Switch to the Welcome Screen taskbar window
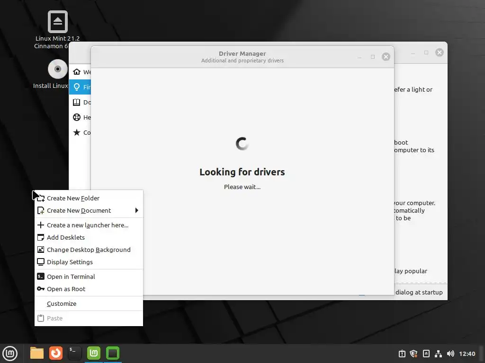The image size is (485, 363). point(94,353)
